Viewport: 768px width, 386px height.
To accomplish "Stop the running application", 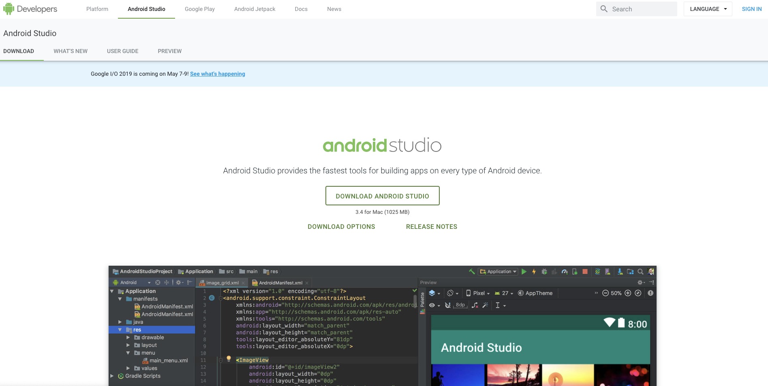I will 585,271.
